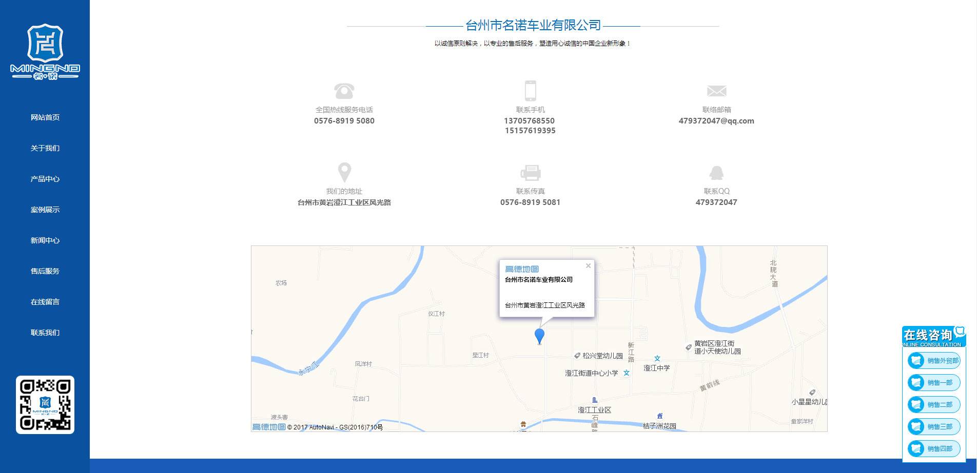Screen dimensions: 977x473
Task: Click the QR code image in the sidebar
Action: pyautogui.click(x=45, y=405)
